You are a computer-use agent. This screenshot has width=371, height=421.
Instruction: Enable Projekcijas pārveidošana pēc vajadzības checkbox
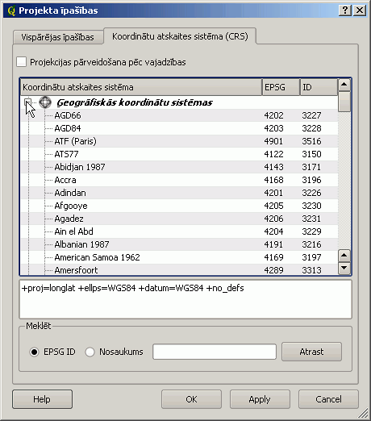tap(21, 62)
